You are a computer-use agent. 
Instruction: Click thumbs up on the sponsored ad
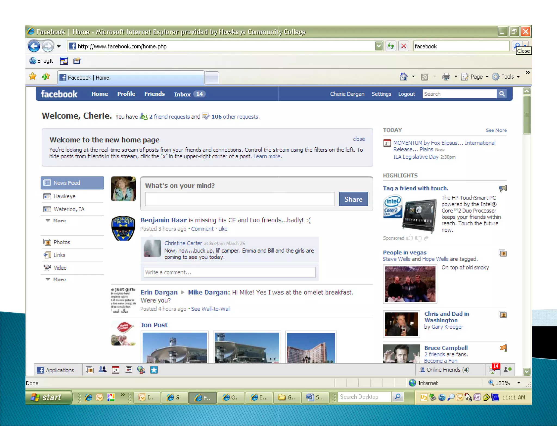coord(410,238)
